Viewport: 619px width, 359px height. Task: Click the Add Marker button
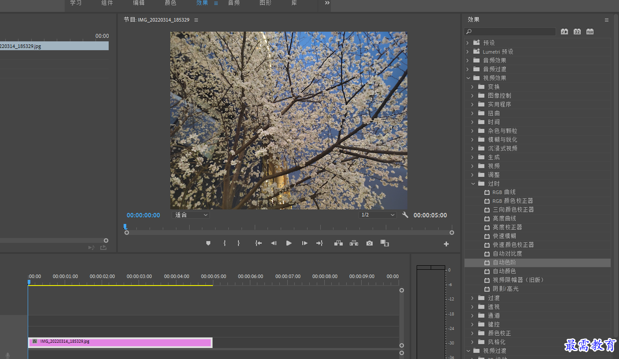[x=208, y=243]
